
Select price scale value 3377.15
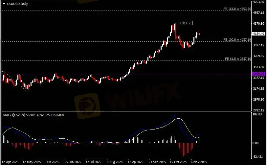(258, 78)
